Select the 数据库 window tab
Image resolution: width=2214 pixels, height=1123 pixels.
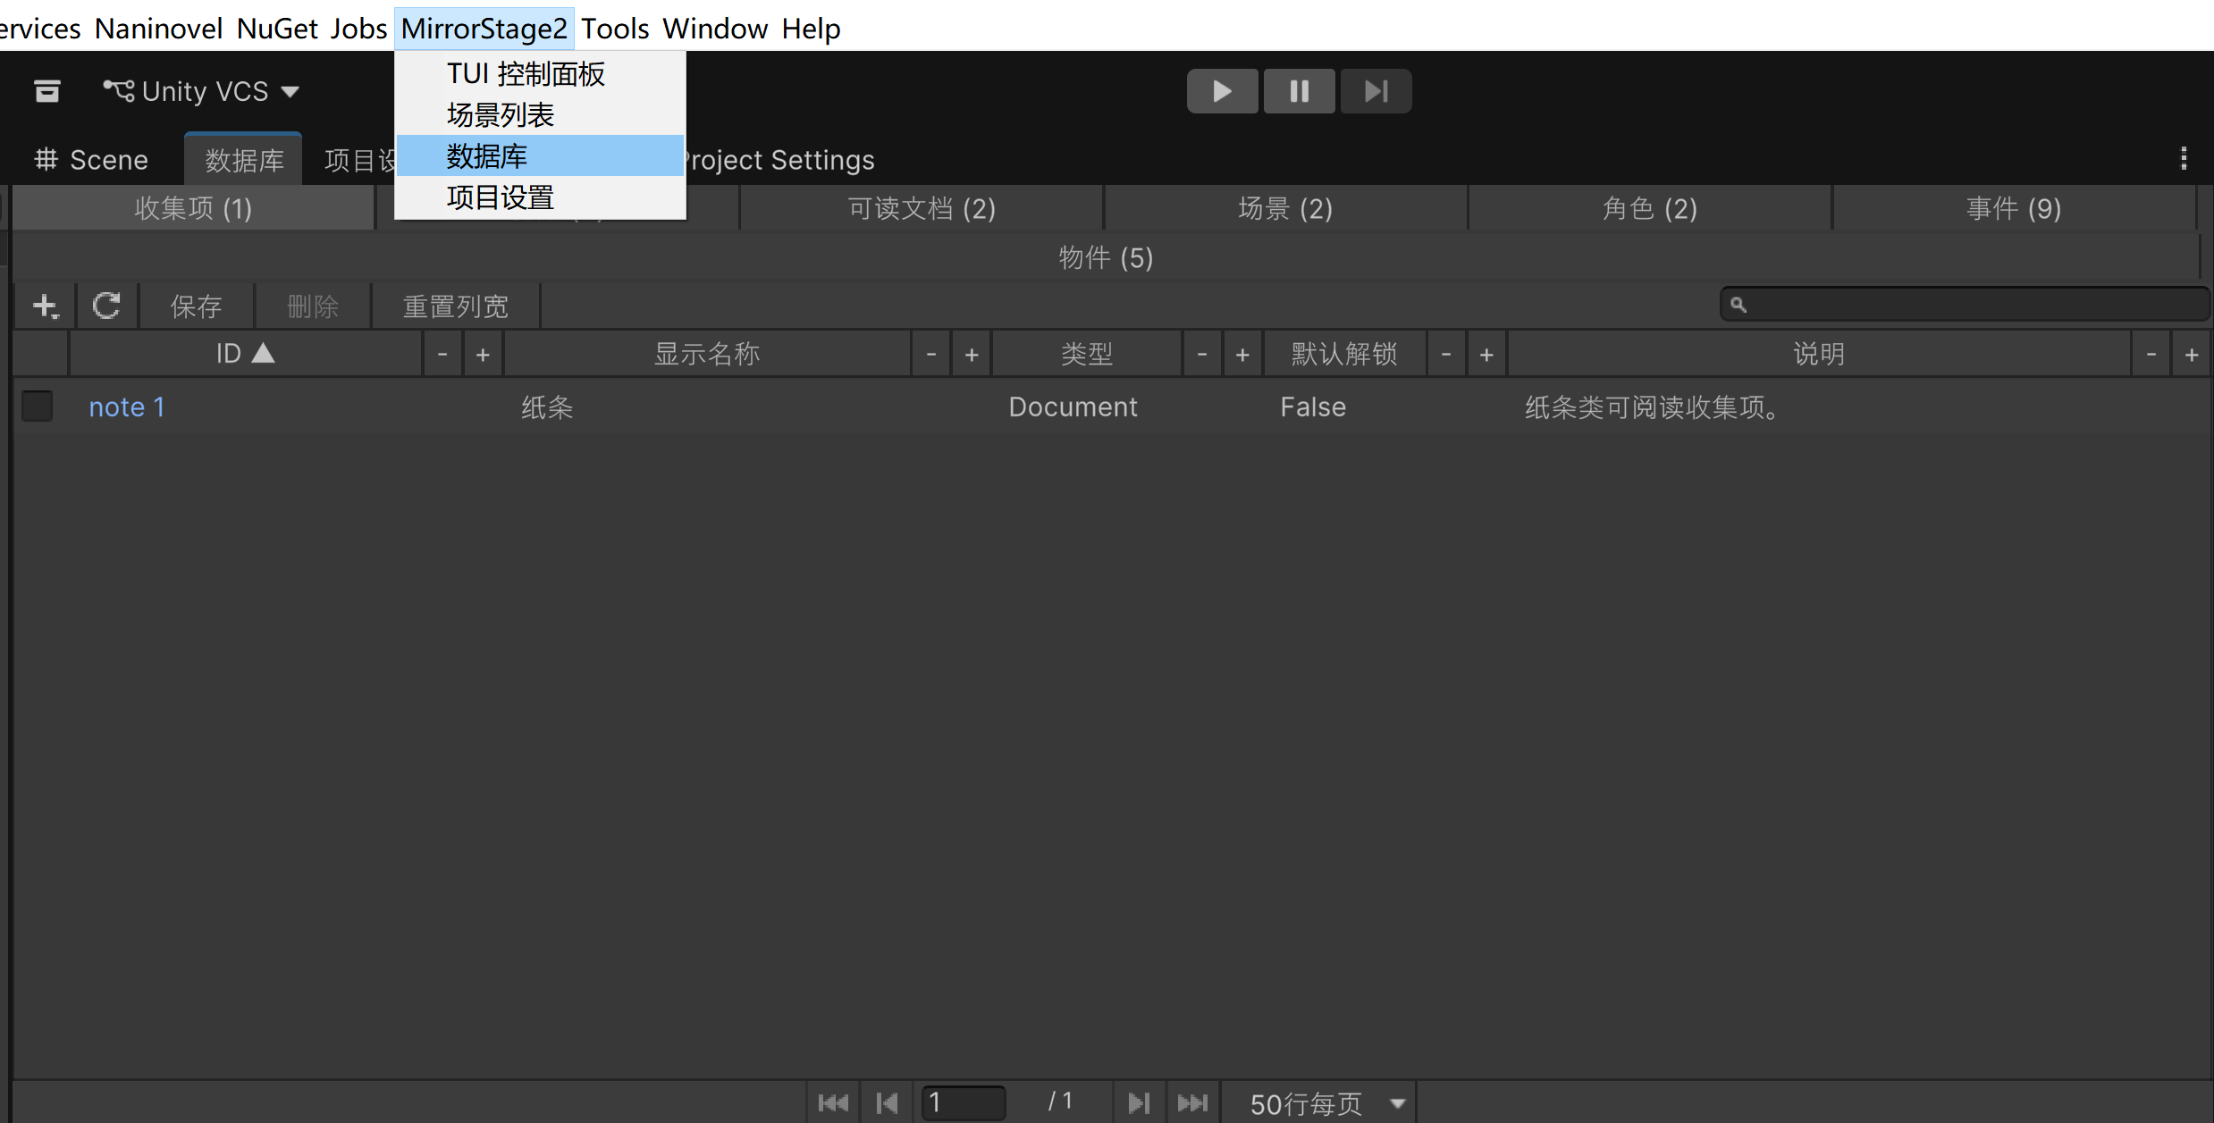tap(243, 160)
